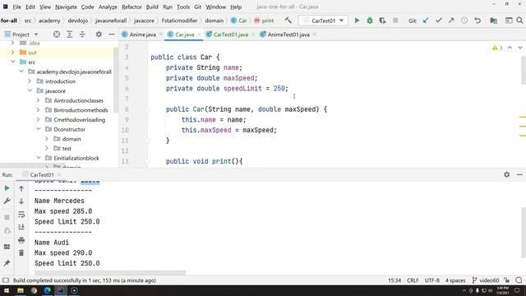526x296 pixels.
Task: Open Run panel settings gear
Action: point(506,174)
